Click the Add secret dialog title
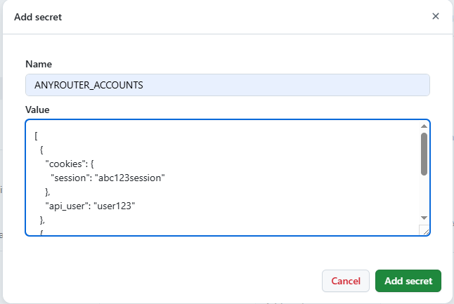The width and height of the screenshot is (454, 304). 38,17
